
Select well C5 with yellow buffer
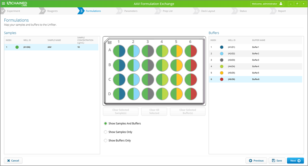click(176, 79)
